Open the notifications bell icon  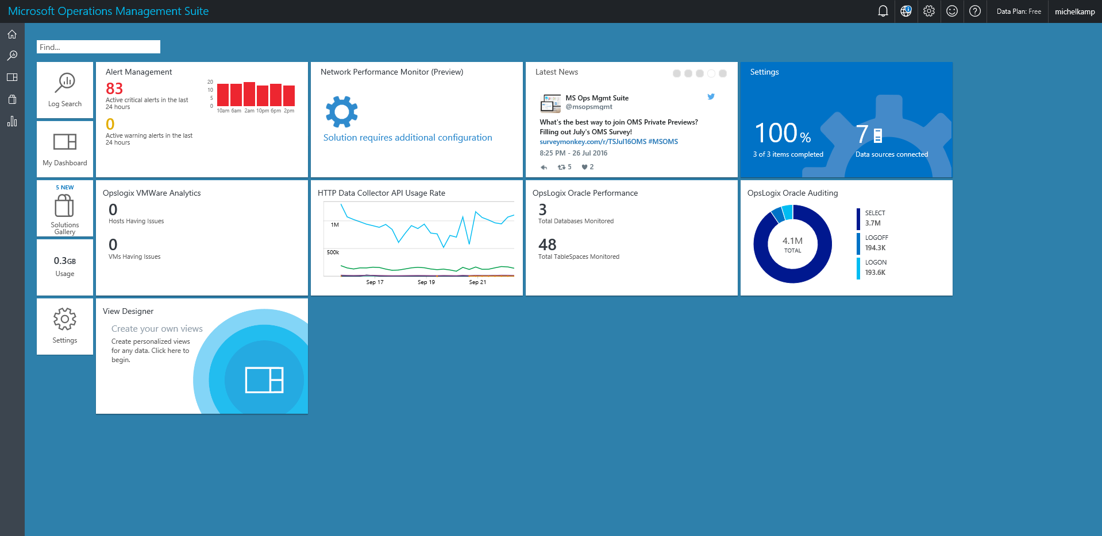[883, 11]
